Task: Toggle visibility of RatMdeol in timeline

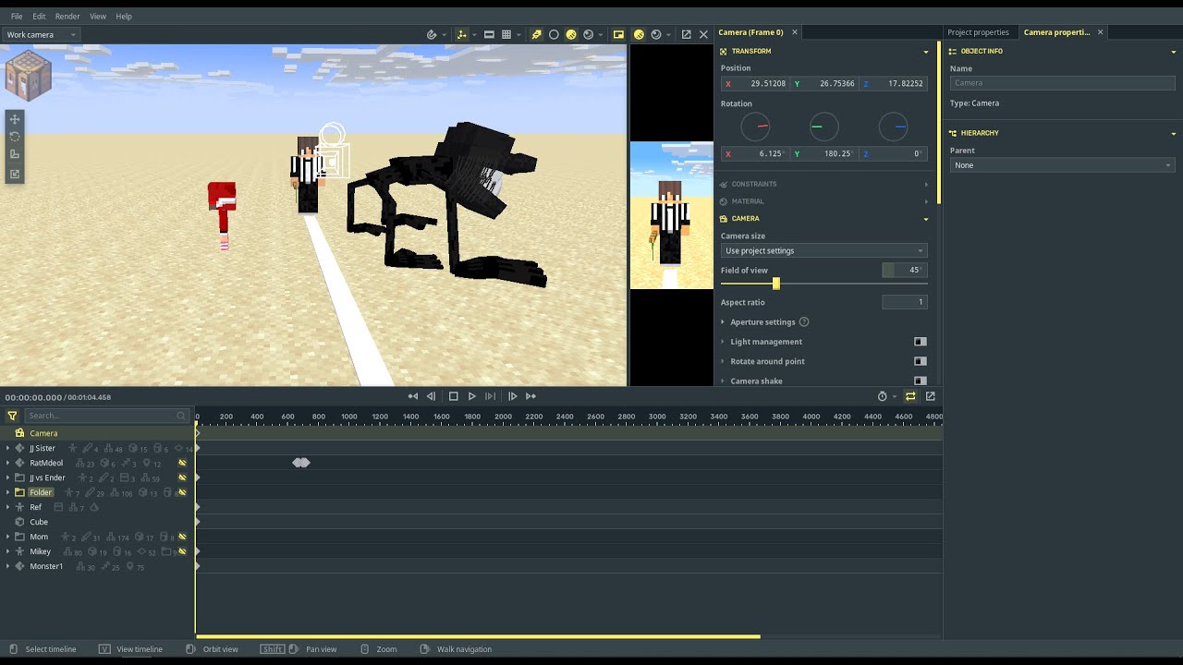Action: tap(183, 463)
